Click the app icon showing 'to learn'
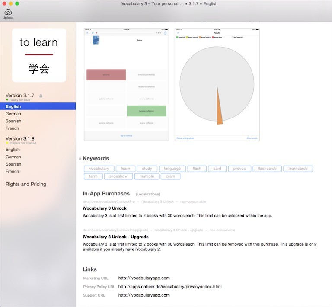This screenshot has height=307, width=332. 39,55
